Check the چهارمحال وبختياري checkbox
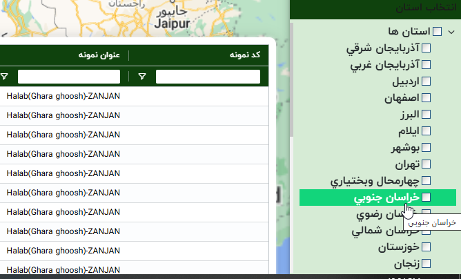This screenshot has width=461, height=279. pos(426,181)
